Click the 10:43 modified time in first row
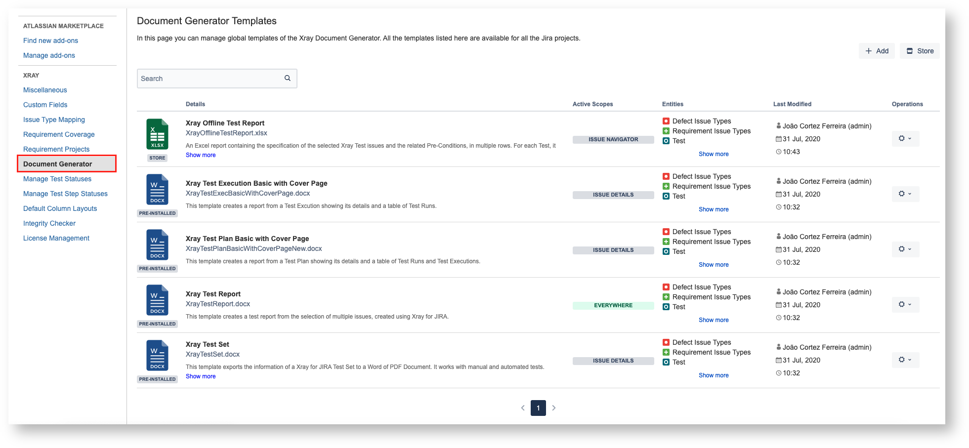Screen dimensions: 969x448 click(791, 152)
